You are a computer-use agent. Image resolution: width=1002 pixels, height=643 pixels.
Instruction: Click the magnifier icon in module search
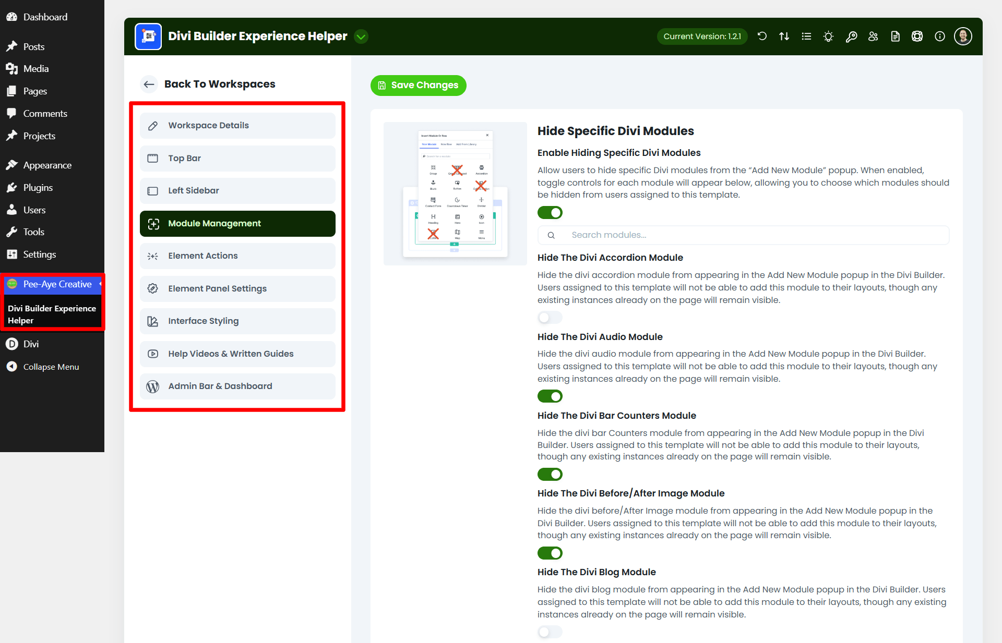[551, 235]
